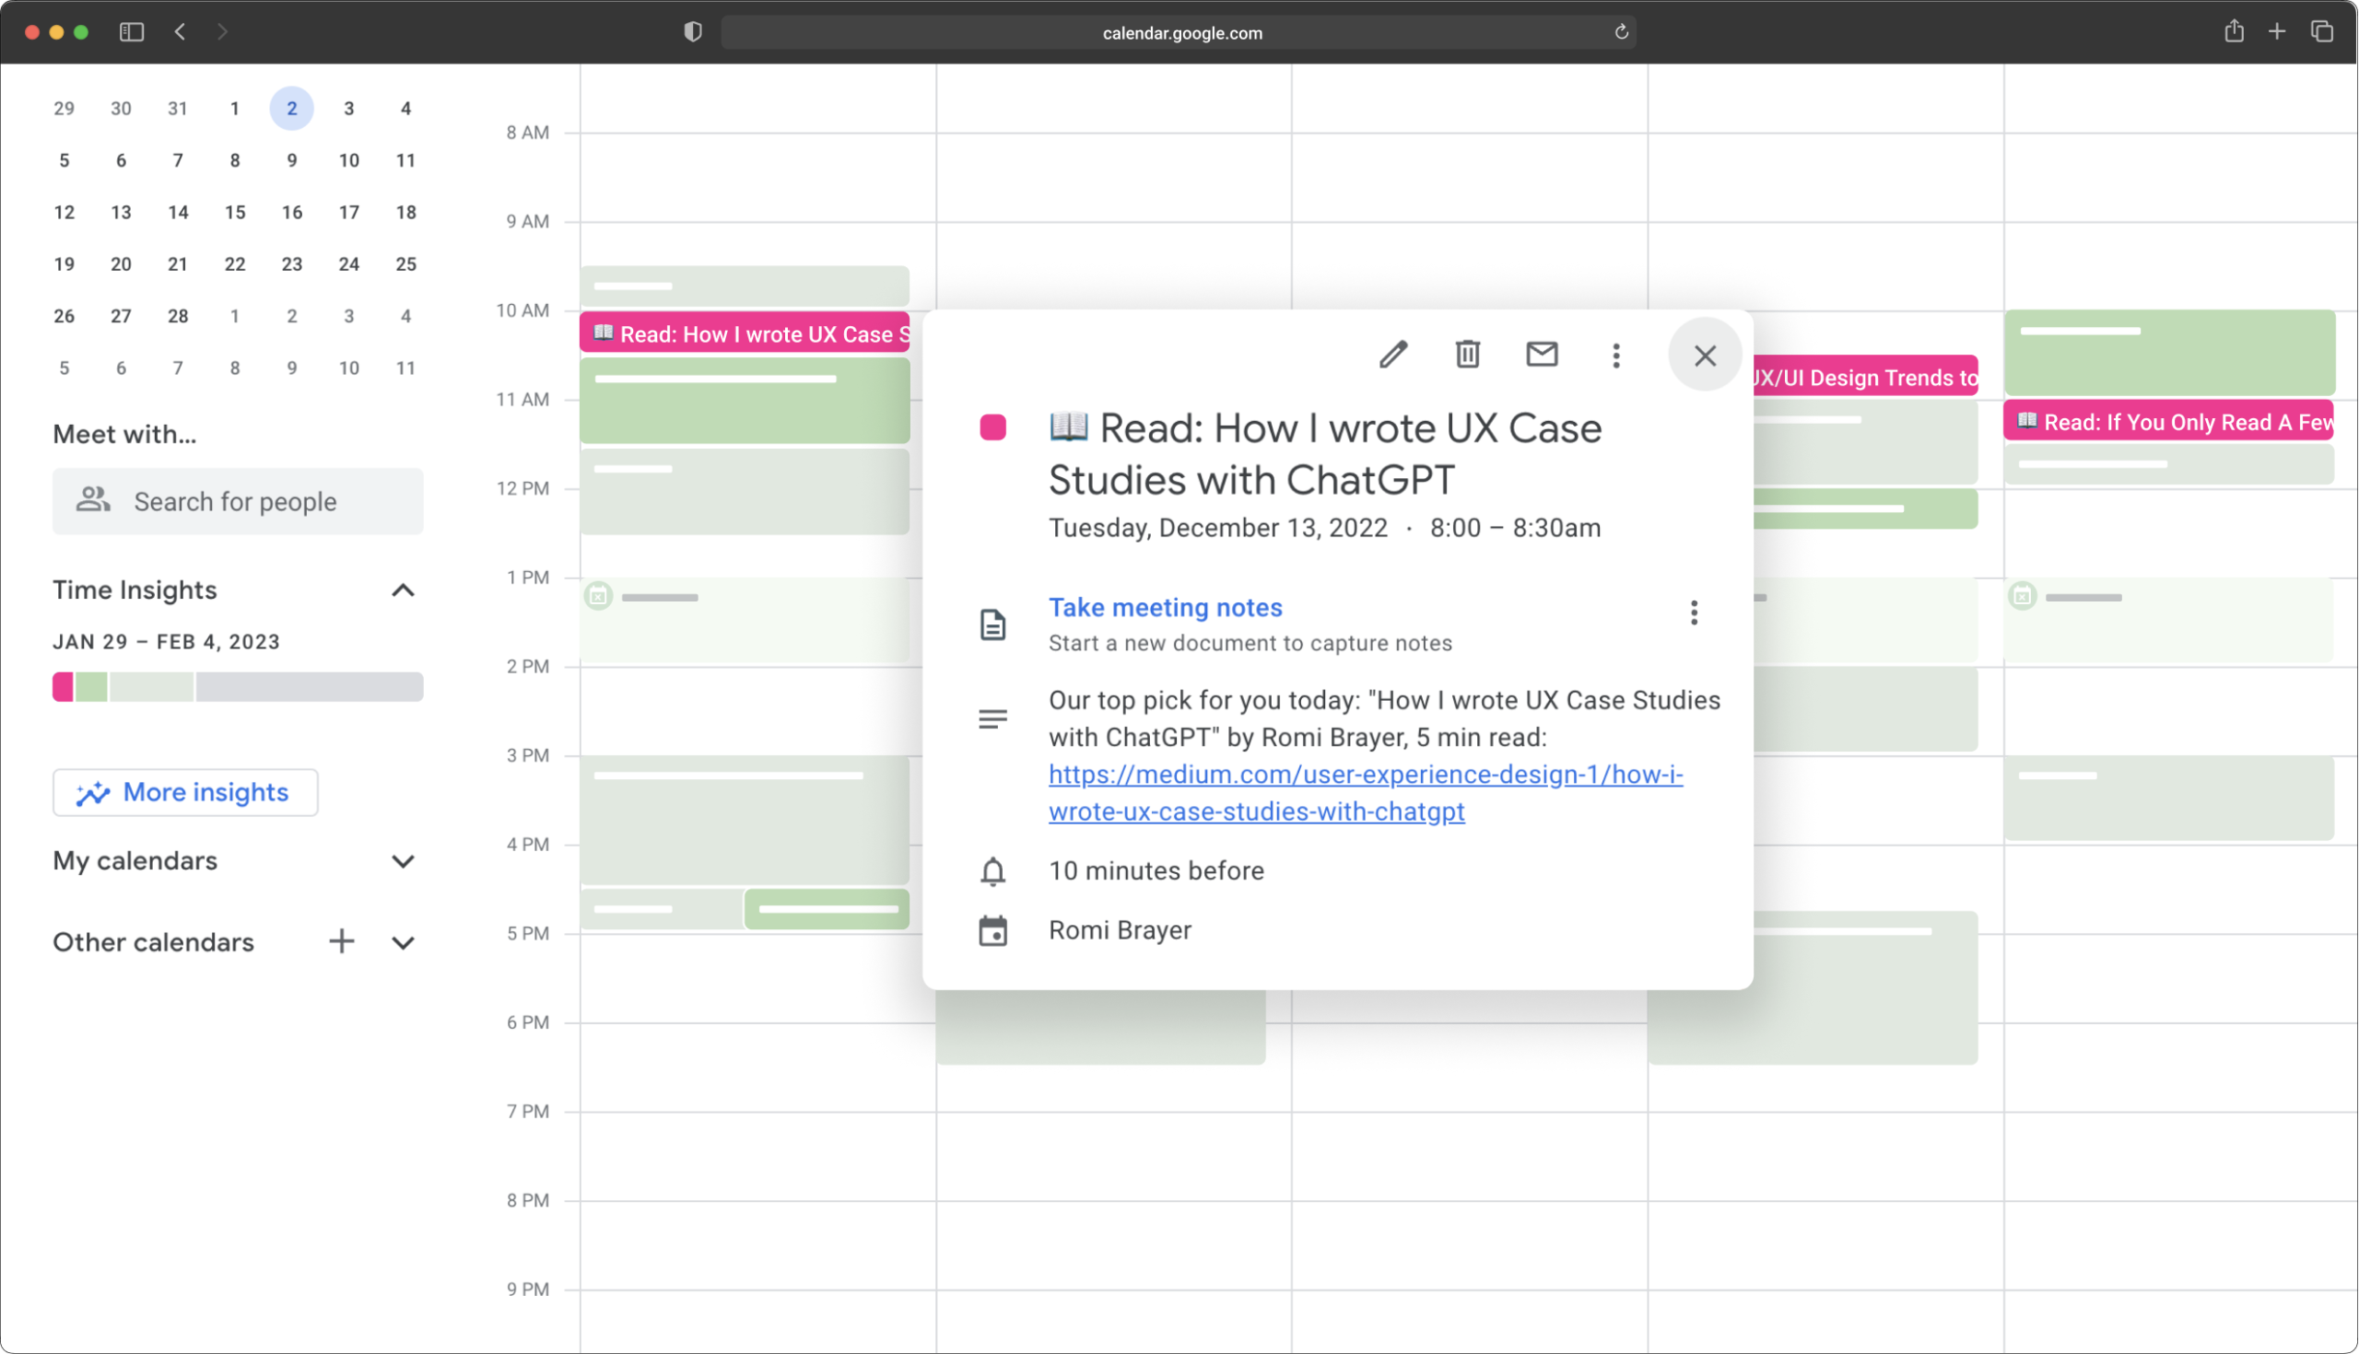Click the edit event pencil icon
The image size is (2359, 1354).
pos(1392,355)
